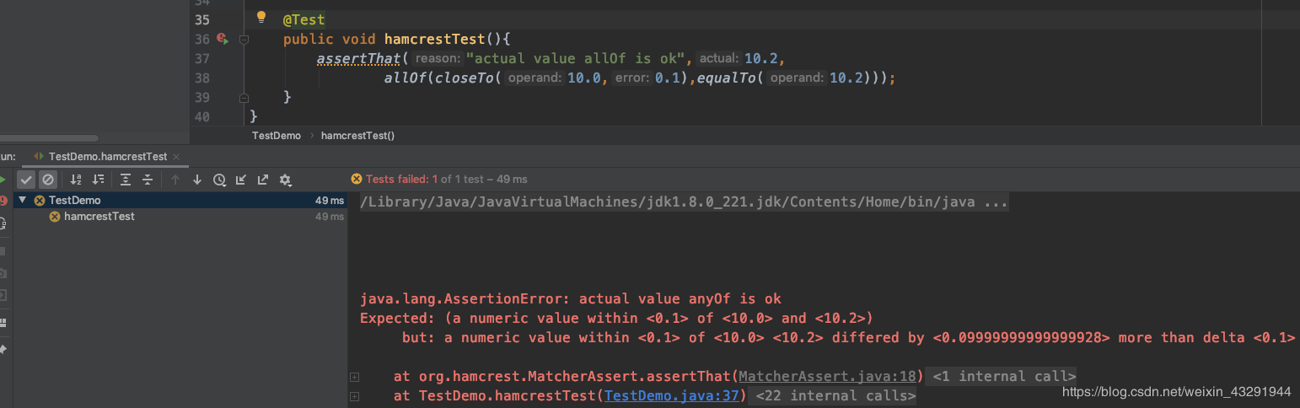This screenshot has width=1300, height=408.
Task: Restore layout icon in Run sidebar
Action: [x=3, y=322]
